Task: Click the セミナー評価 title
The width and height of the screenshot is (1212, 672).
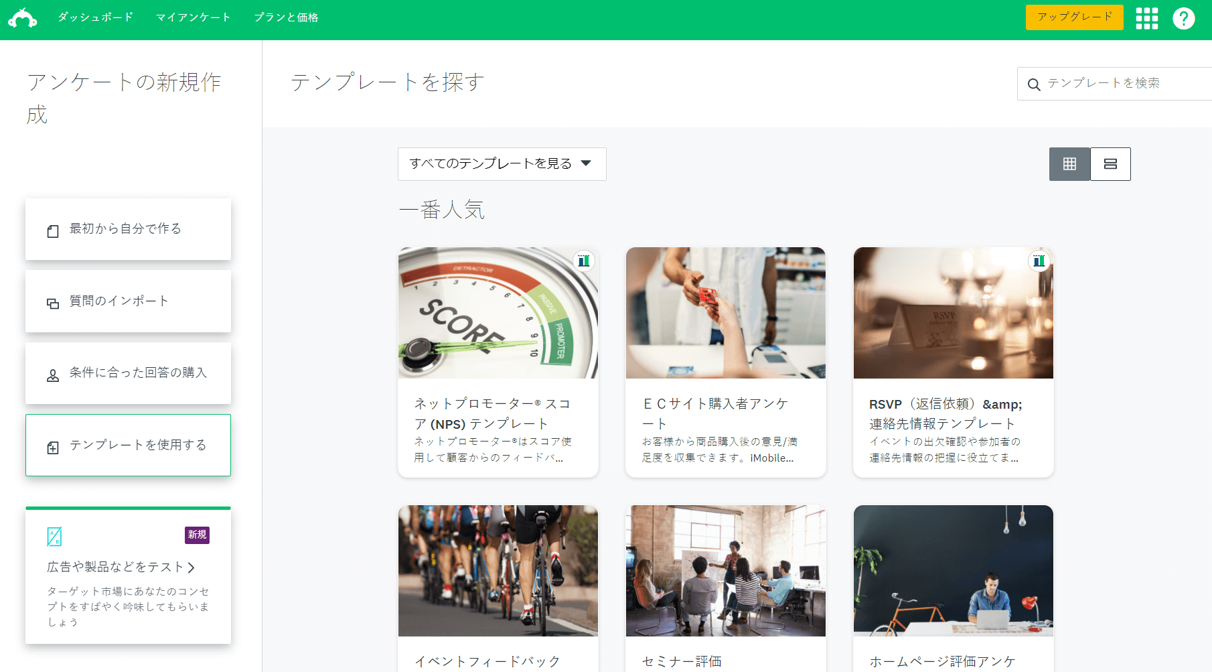Action: [682, 661]
